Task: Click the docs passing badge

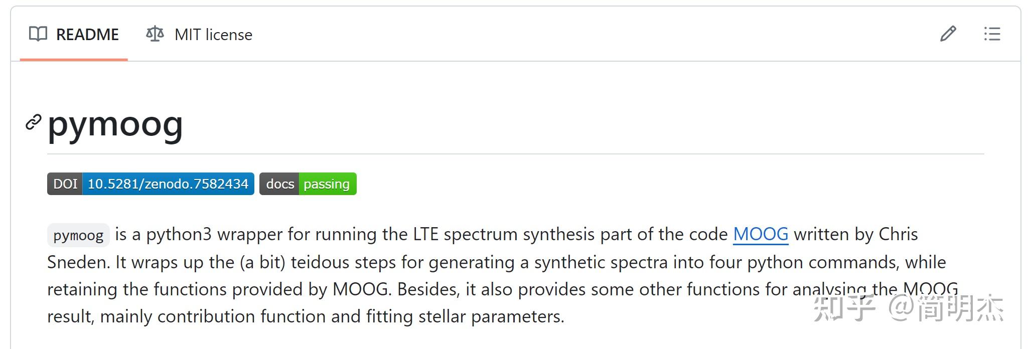Action: coord(309,184)
